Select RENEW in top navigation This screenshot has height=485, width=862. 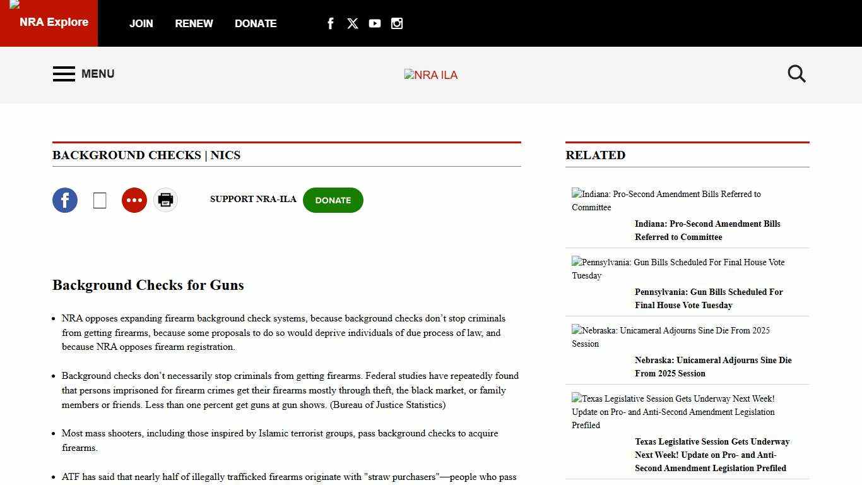194,23
